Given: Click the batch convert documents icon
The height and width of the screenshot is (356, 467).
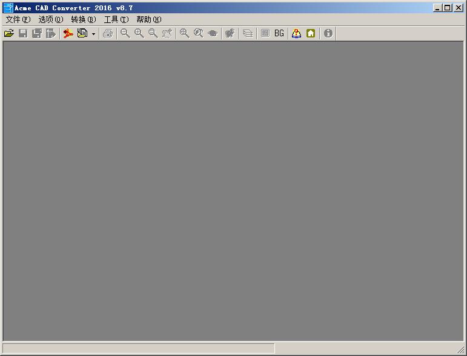Looking at the screenshot, I should [x=82, y=33].
